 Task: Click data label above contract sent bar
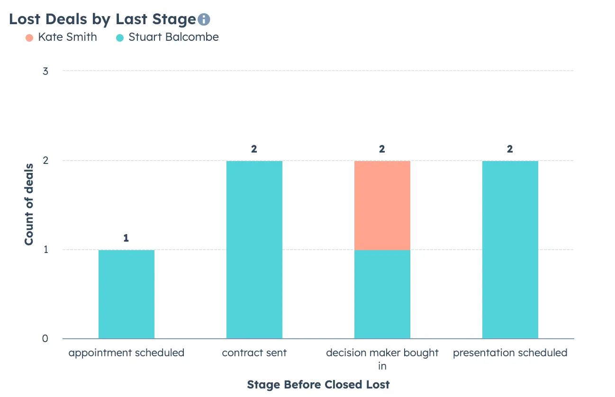pos(254,149)
